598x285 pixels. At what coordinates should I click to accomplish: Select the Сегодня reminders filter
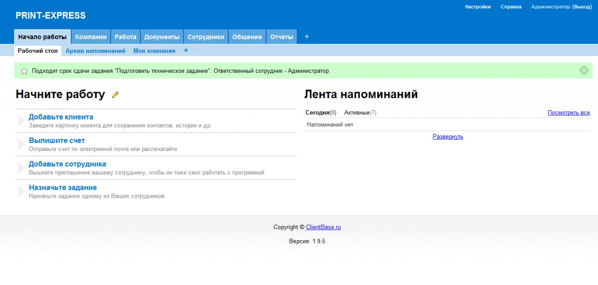(x=317, y=113)
